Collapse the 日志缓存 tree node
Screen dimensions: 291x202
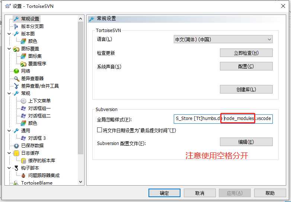click(x=9, y=153)
